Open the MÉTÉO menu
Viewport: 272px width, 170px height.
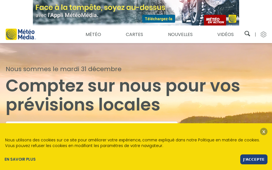pyautogui.click(x=93, y=34)
